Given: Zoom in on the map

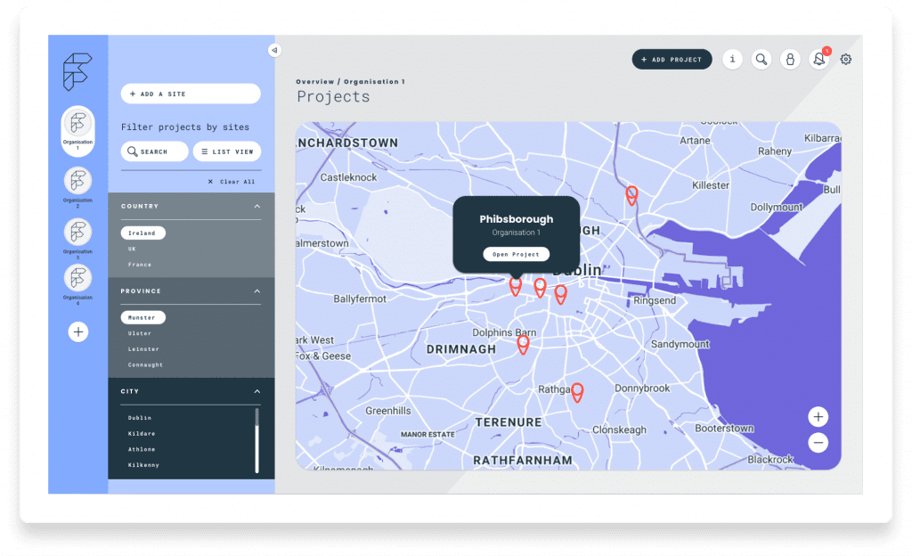Looking at the screenshot, I should point(818,416).
